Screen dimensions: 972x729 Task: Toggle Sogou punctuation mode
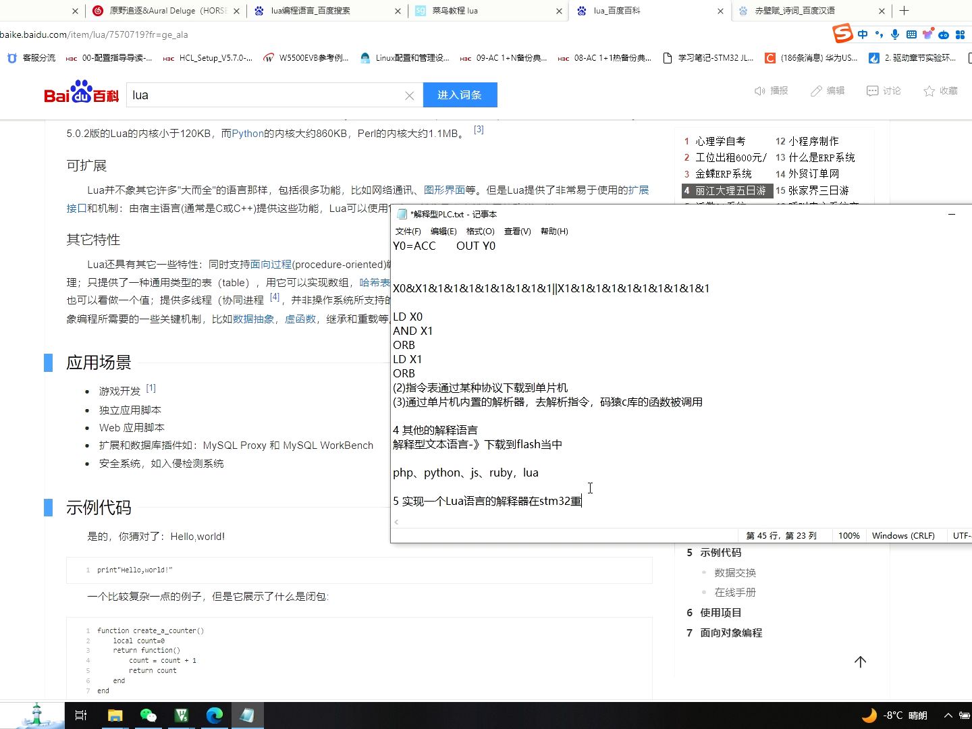[879, 34]
